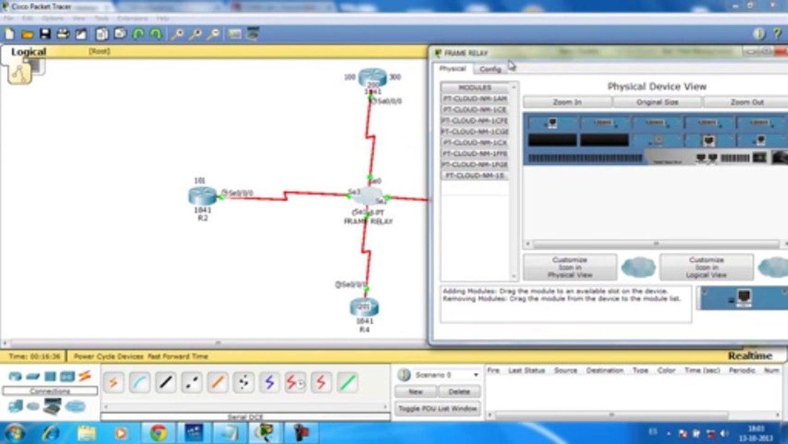This screenshot has height=444, width=788.
Task: Click Customize Icon in Logical View button
Action: (x=707, y=268)
